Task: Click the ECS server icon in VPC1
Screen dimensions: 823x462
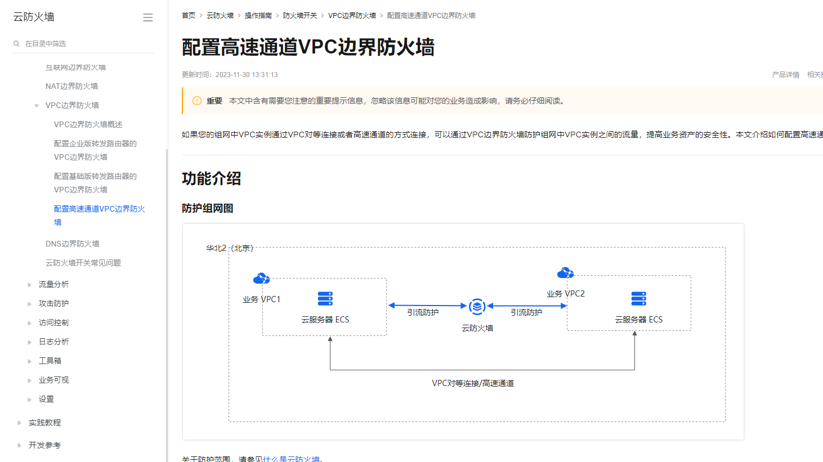Action: [x=325, y=298]
